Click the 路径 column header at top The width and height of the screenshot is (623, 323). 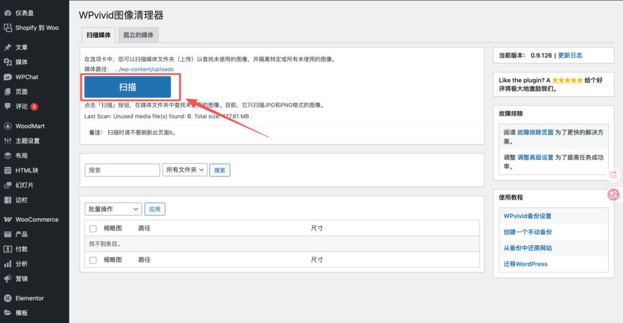click(144, 229)
